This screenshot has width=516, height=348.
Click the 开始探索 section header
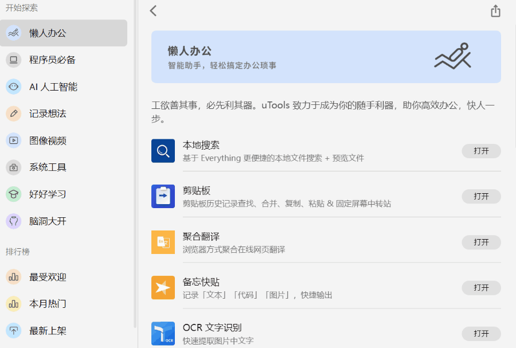pos(22,8)
